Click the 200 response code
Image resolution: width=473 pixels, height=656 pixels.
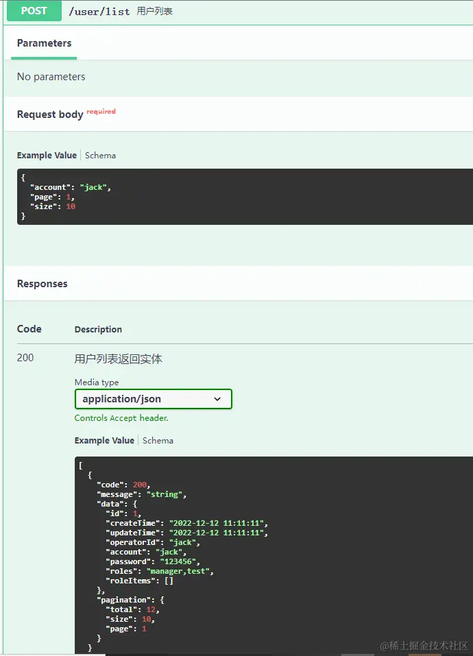[25, 358]
